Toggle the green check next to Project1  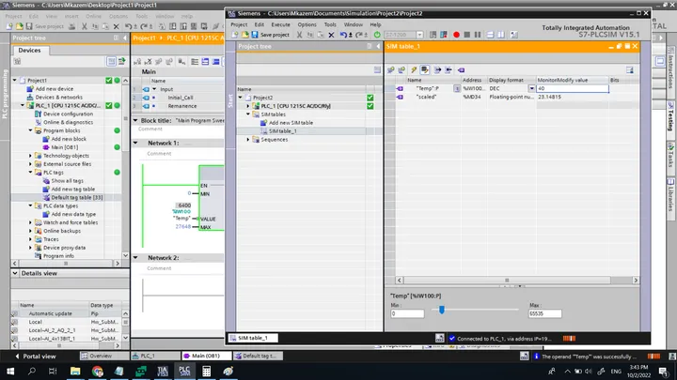pos(109,80)
